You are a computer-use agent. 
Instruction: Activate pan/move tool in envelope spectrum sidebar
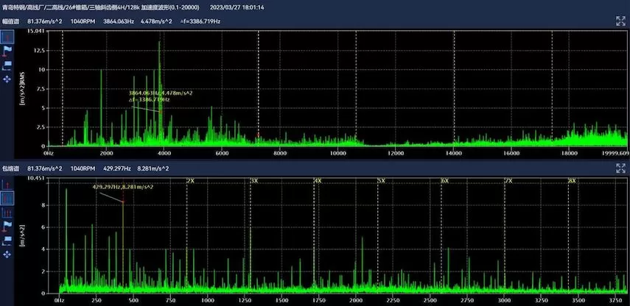[x=7, y=254]
